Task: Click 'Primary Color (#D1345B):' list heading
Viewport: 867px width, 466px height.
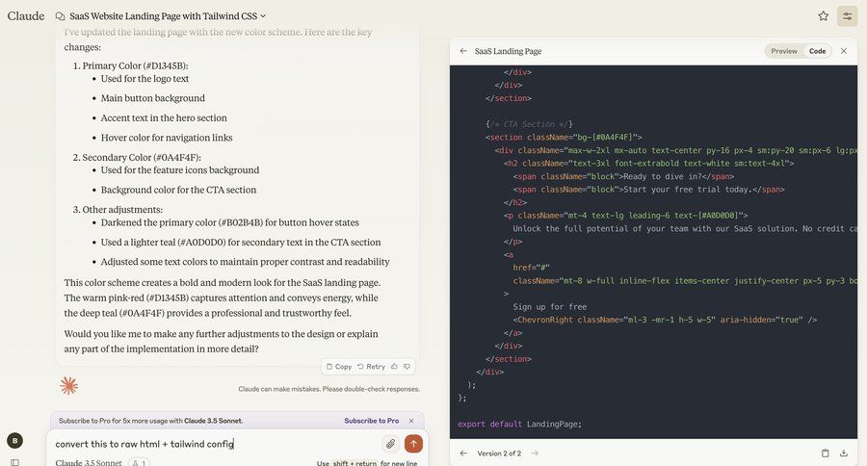Action: tap(136, 65)
